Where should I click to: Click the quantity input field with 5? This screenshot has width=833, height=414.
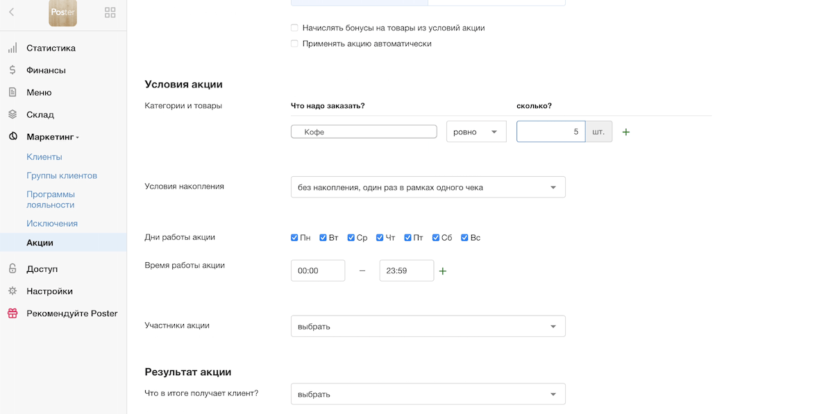coord(550,132)
